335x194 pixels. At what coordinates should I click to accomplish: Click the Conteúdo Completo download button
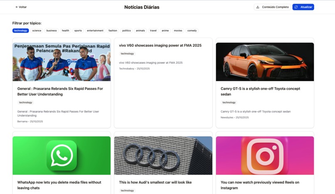tap(272, 7)
